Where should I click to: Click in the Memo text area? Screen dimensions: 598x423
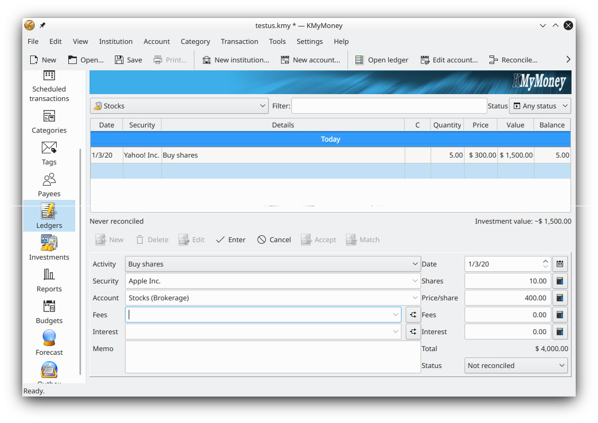pyautogui.click(x=273, y=357)
